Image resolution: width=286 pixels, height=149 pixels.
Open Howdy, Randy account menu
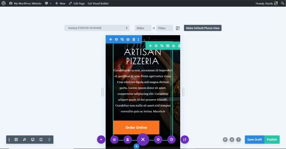tap(267, 3)
